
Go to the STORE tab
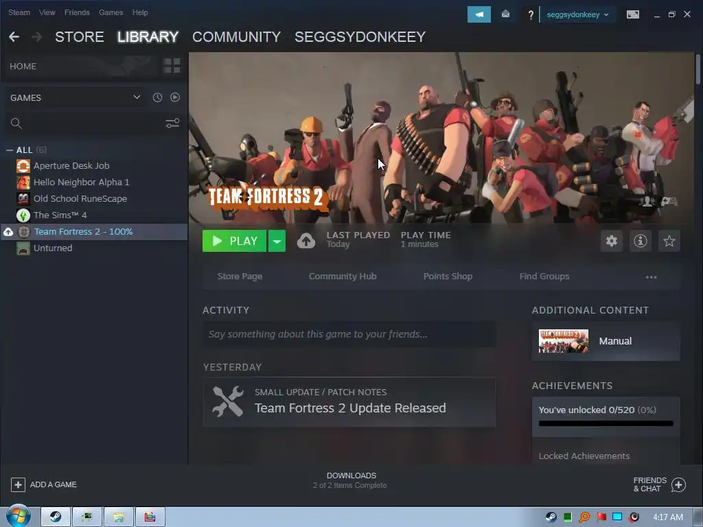[x=80, y=37]
